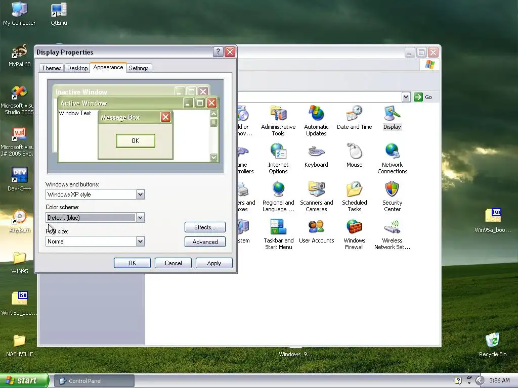The height and width of the screenshot is (388, 518).
Task: Open Taskbar and Start Menu icon
Action: (x=278, y=234)
